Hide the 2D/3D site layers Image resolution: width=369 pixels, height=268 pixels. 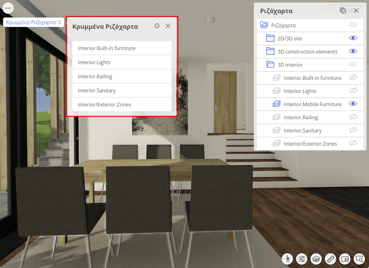(353, 38)
